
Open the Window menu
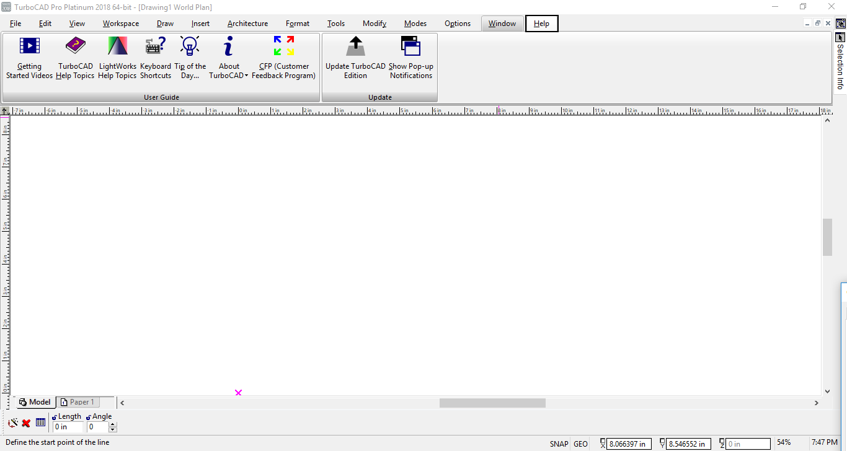(x=502, y=24)
